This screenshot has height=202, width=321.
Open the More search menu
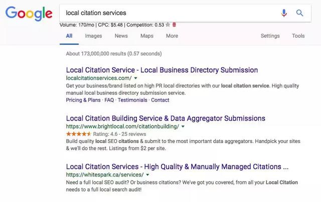point(172,36)
